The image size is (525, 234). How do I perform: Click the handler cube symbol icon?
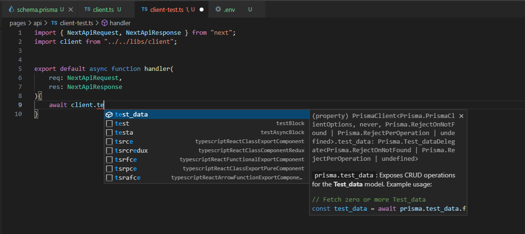pyautogui.click(x=105, y=23)
